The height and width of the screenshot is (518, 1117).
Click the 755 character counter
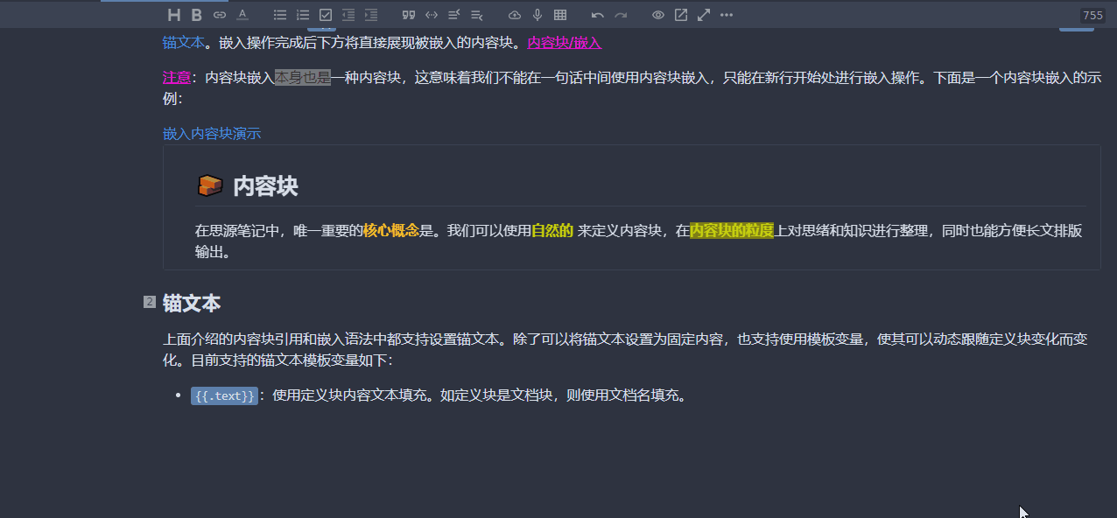[x=1092, y=16]
